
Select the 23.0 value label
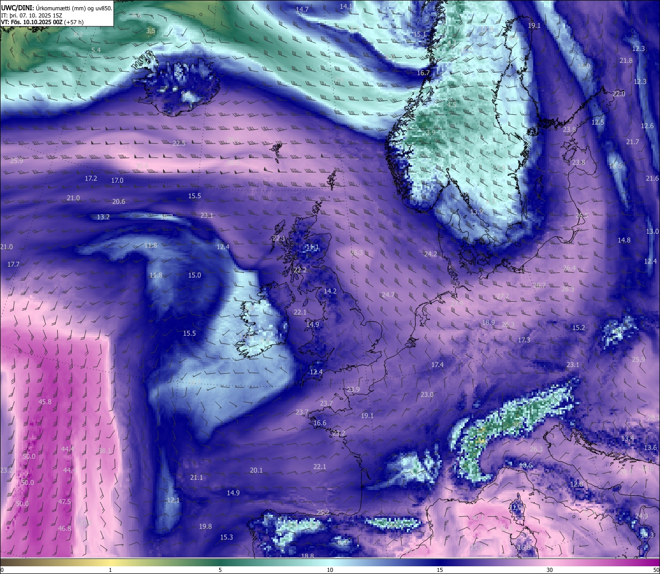tap(427, 394)
